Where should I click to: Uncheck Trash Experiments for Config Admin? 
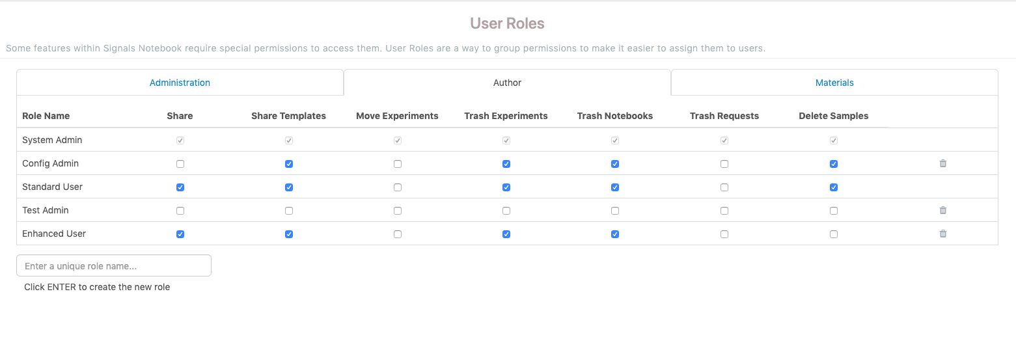[506, 164]
